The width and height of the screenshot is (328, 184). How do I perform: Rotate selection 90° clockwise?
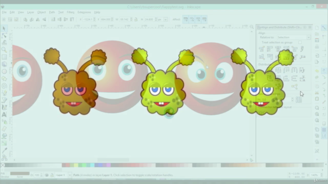pyautogui.click(x=32, y=19)
